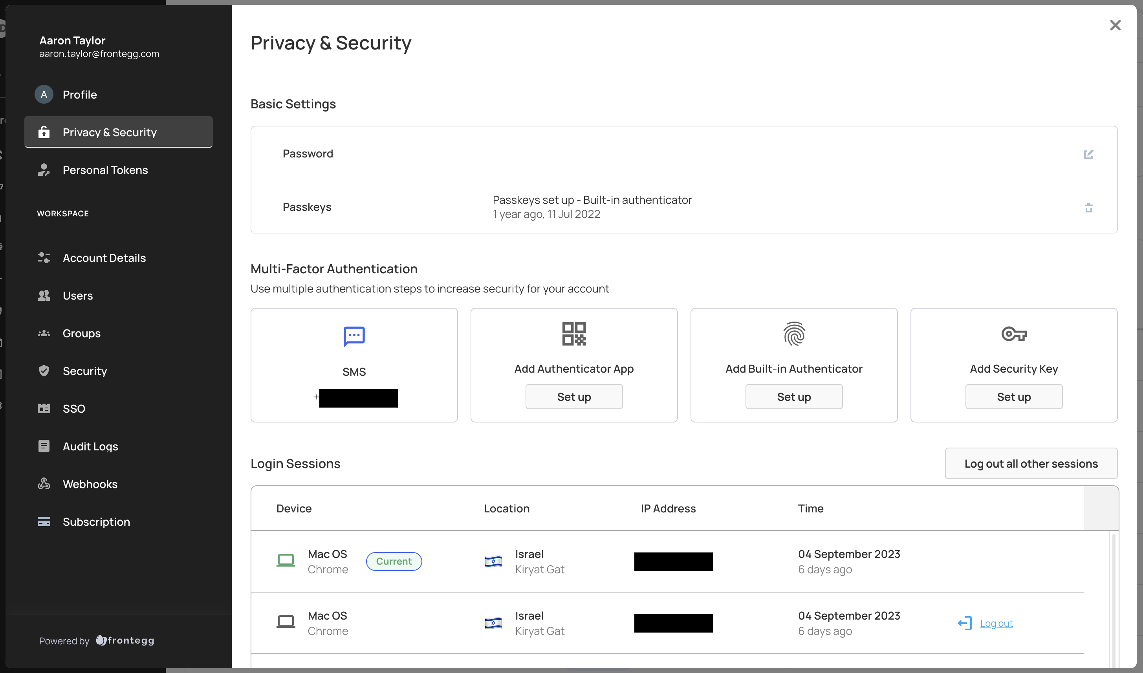Close the Privacy & Security dialog
The width and height of the screenshot is (1143, 673).
(x=1116, y=25)
